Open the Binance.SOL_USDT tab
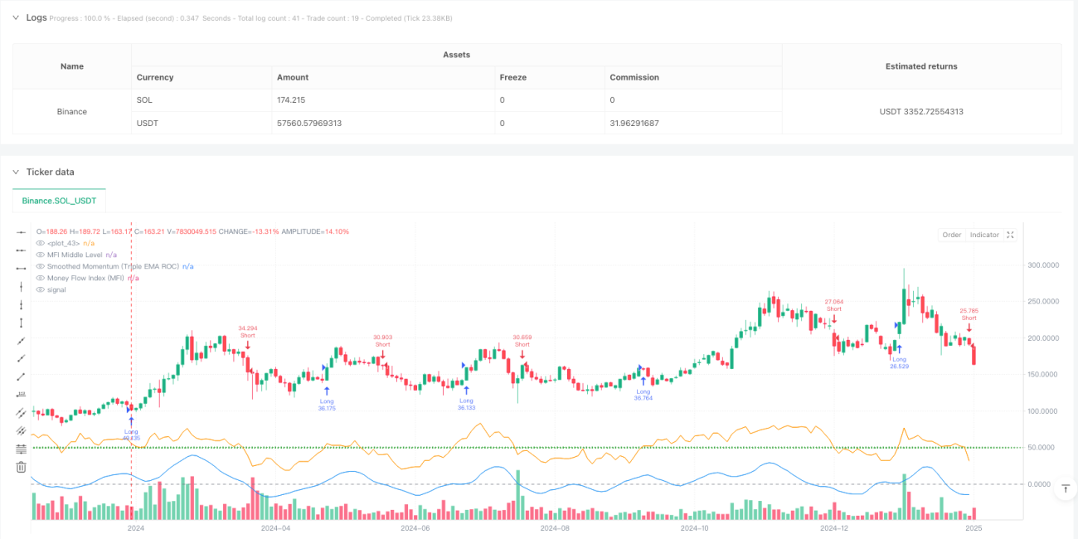The image size is (1078, 539). pyautogui.click(x=59, y=201)
